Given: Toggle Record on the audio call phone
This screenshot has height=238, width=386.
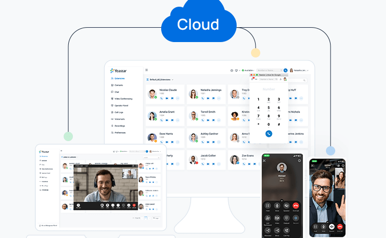Looking at the screenshot, I should click(296, 219).
